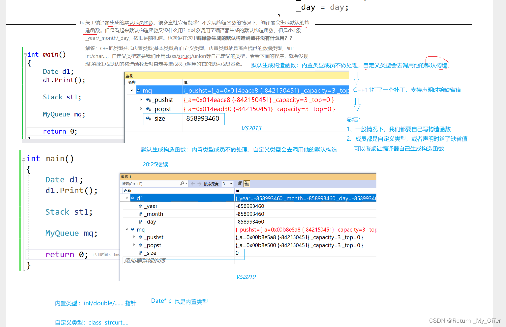Expand _pushst node in VS2019 watch
The width and height of the screenshot is (506, 327).
tap(134, 237)
